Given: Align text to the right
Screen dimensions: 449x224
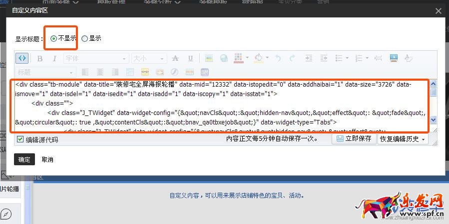Looking at the screenshot, I should click(x=115, y=72).
